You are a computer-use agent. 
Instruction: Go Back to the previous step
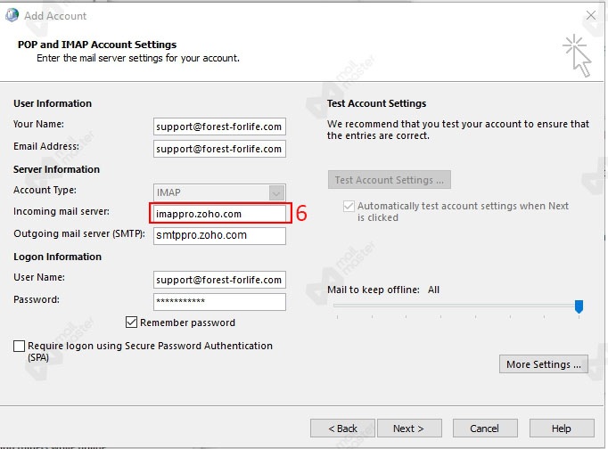pyautogui.click(x=341, y=429)
